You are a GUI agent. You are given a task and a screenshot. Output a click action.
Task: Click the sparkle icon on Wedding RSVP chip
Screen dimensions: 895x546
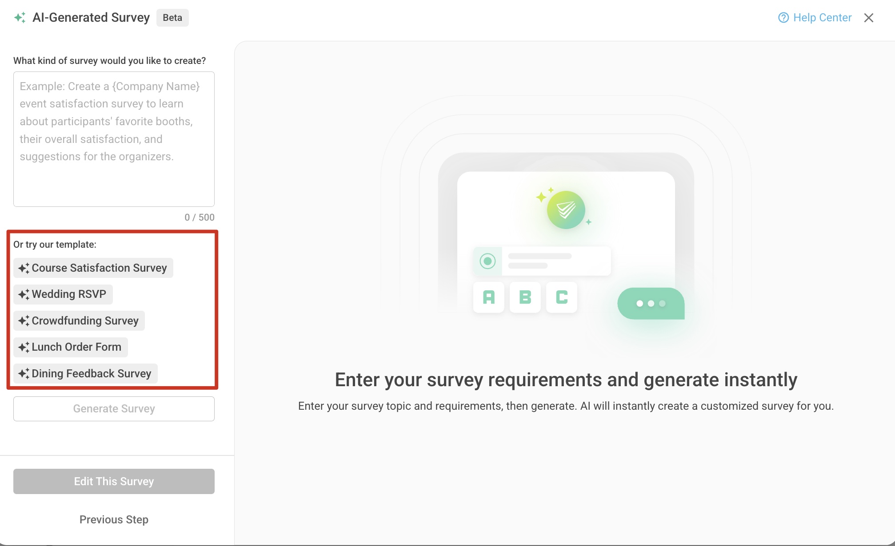(24, 294)
